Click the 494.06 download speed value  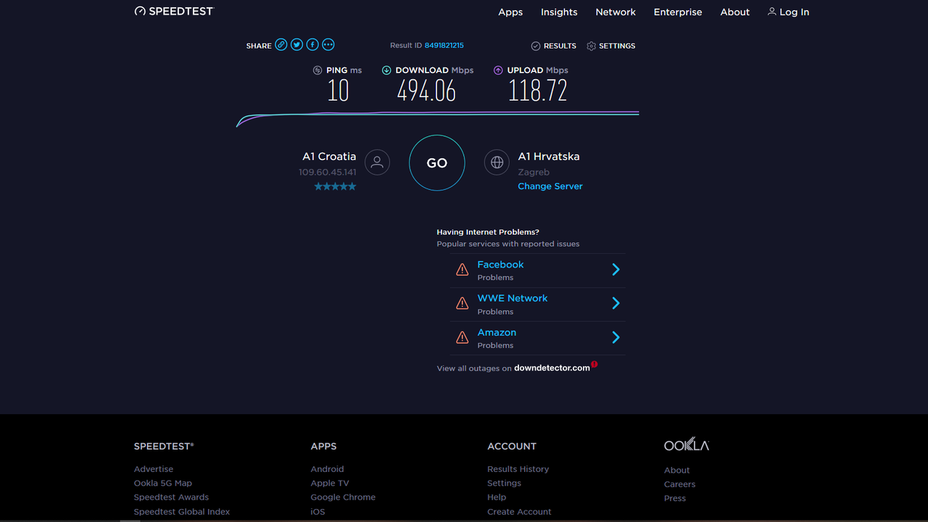[x=426, y=91]
